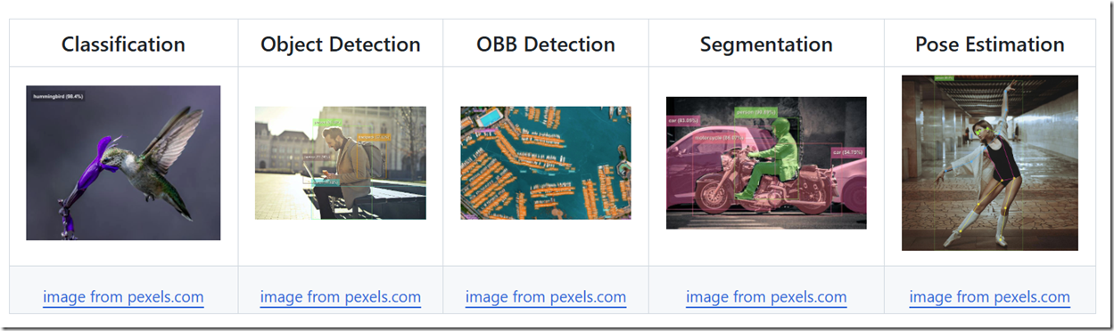
Task: Click the Pose Estimation column header
Action: pos(990,44)
